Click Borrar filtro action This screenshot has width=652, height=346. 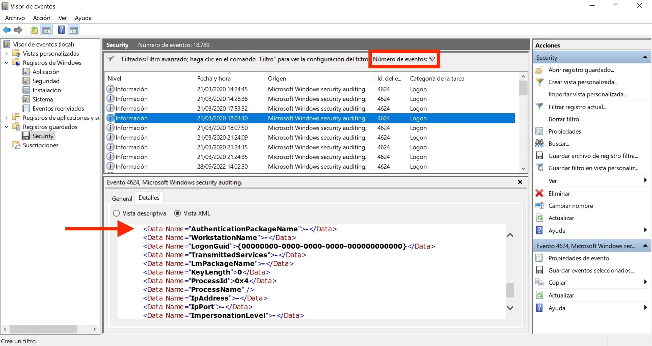[x=564, y=119]
